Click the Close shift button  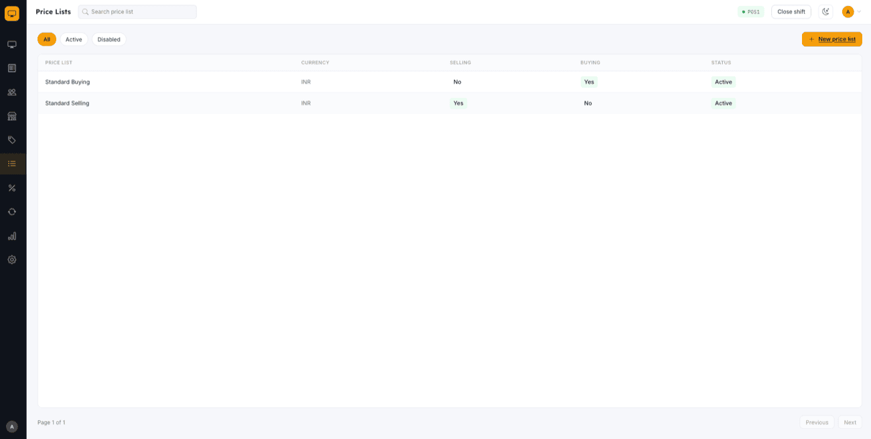(791, 11)
